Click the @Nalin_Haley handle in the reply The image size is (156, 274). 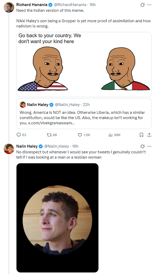(x=56, y=146)
